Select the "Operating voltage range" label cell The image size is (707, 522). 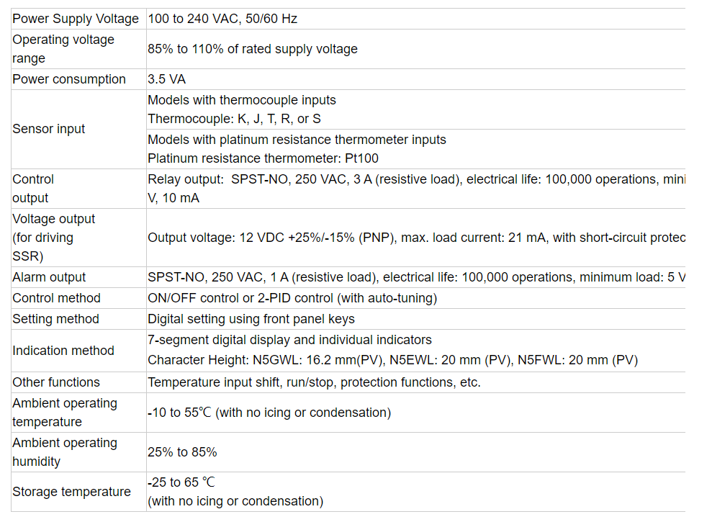point(63,49)
